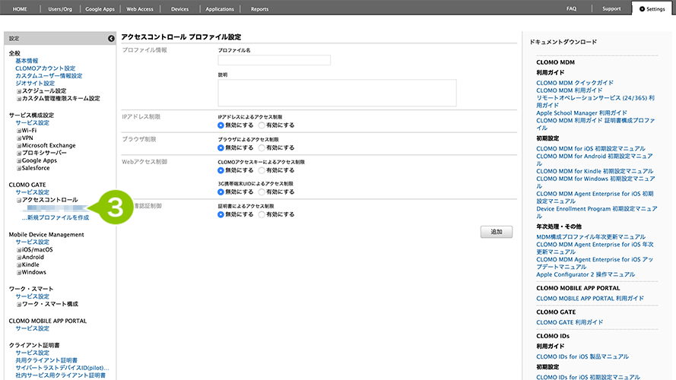The height and width of the screenshot is (380, 676).
Task: Download CLOMO MDM for iOS 初期設定マニュアル
Action: (591, 149)
